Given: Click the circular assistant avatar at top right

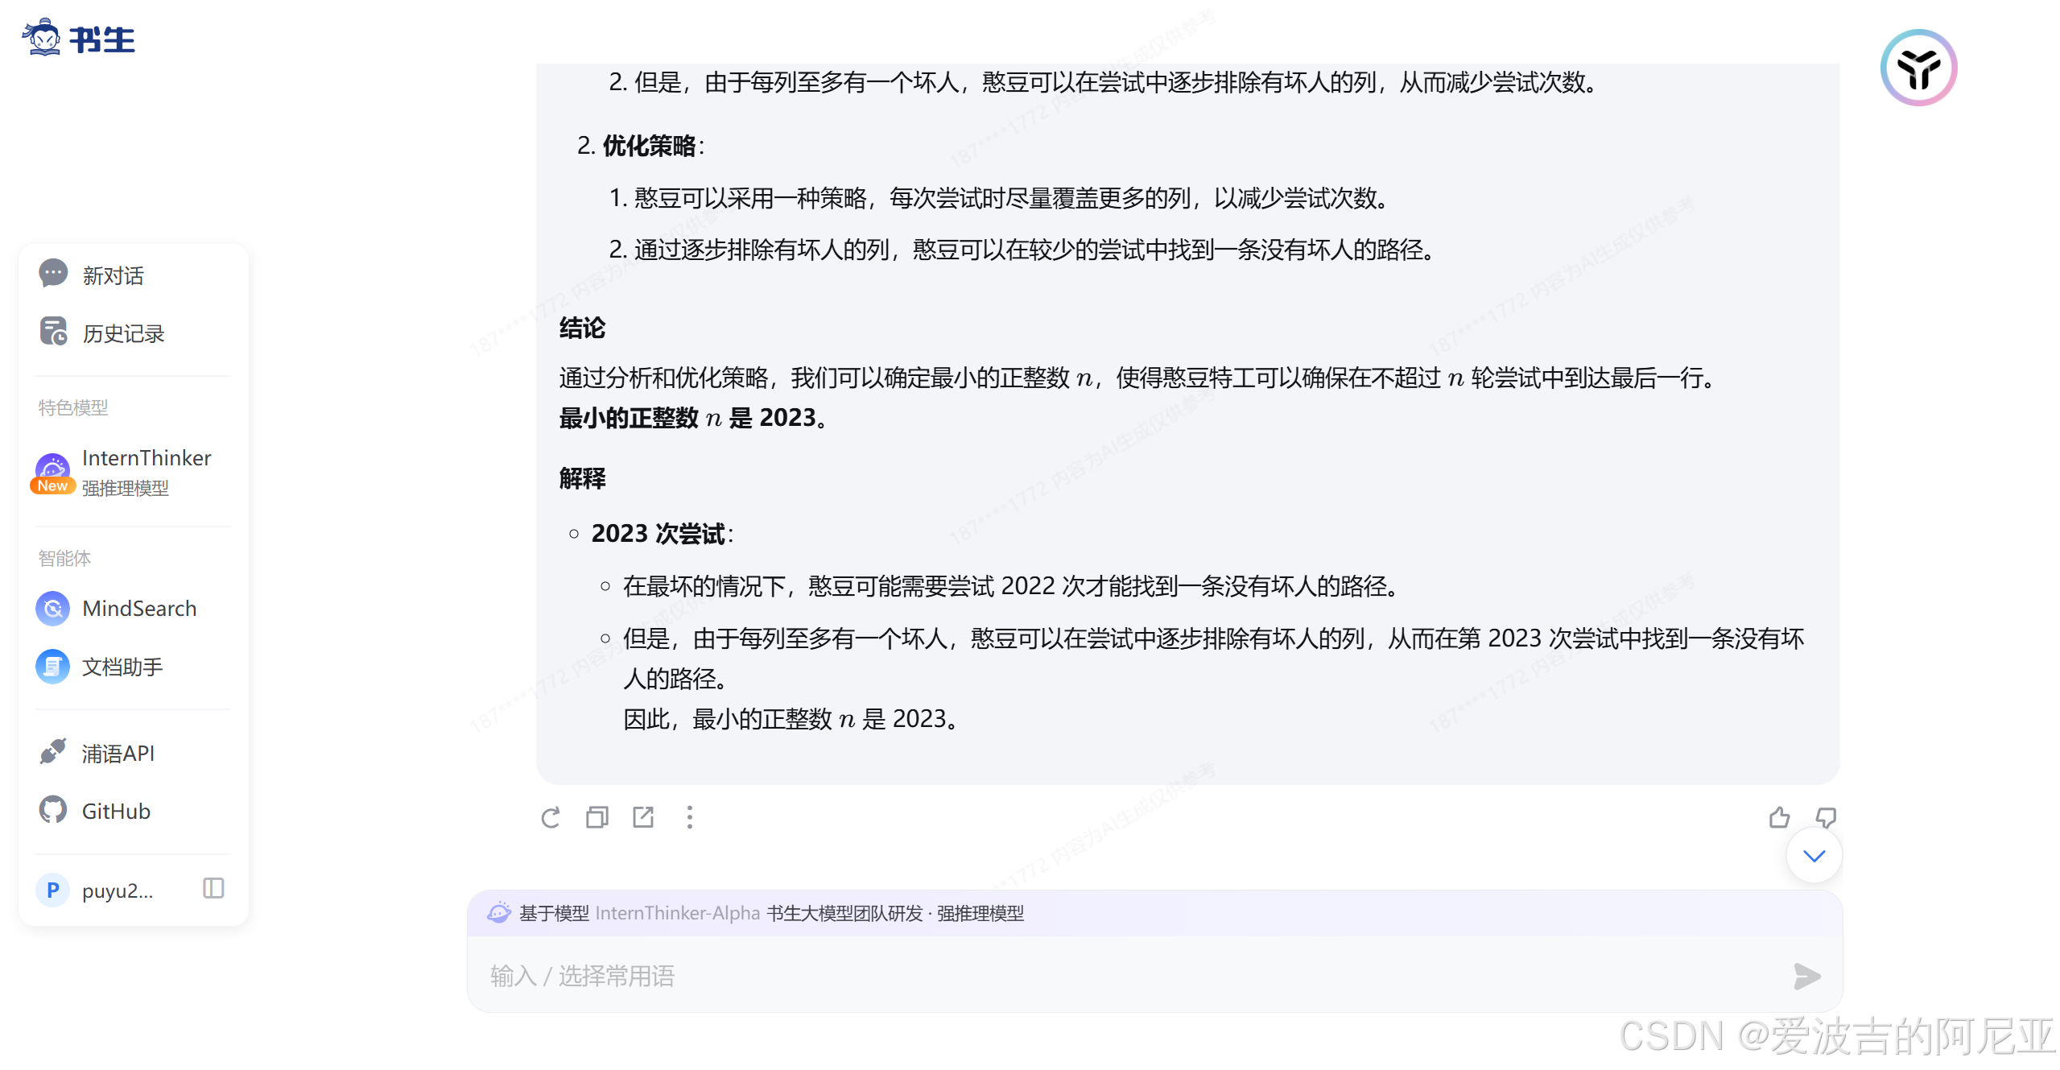Looking at the screenshot, I should pos(1918,68).
